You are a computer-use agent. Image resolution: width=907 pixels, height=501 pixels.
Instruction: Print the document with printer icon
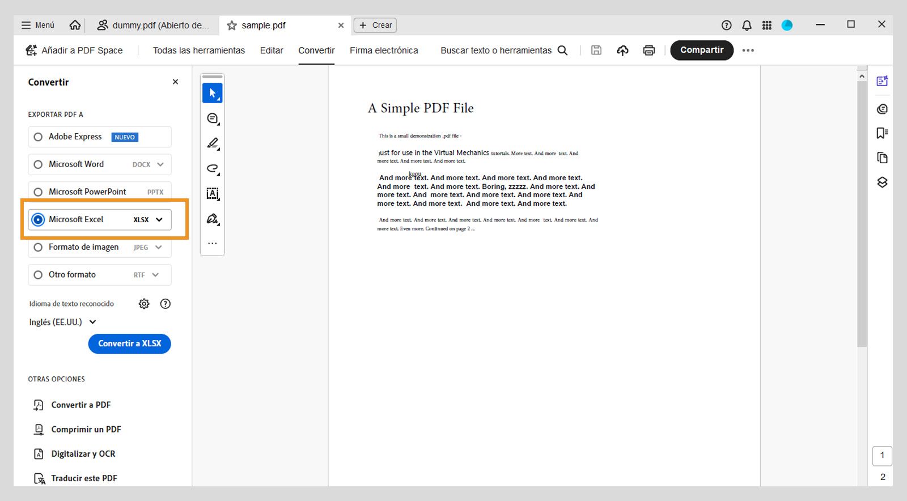click(649, 50)
